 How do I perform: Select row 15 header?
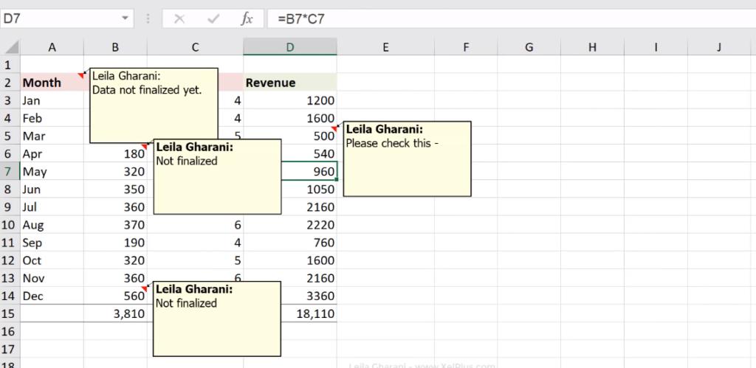point(10,313)
